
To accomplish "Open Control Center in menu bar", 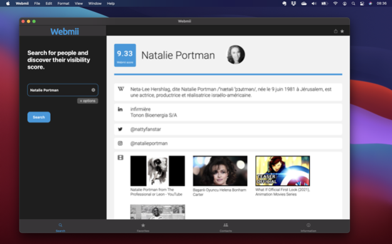I will pos(362,4).
